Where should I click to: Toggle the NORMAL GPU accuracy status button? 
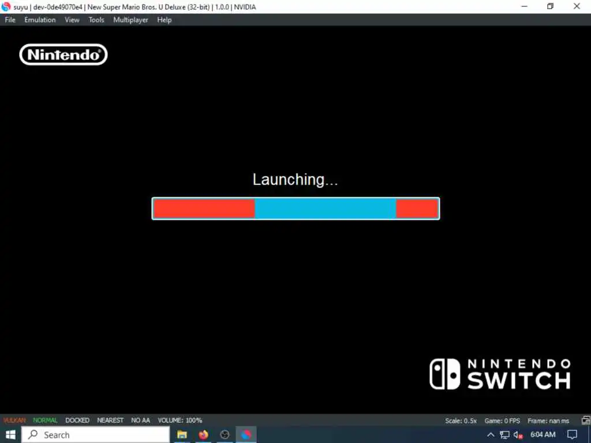click(x=45, y=421)
